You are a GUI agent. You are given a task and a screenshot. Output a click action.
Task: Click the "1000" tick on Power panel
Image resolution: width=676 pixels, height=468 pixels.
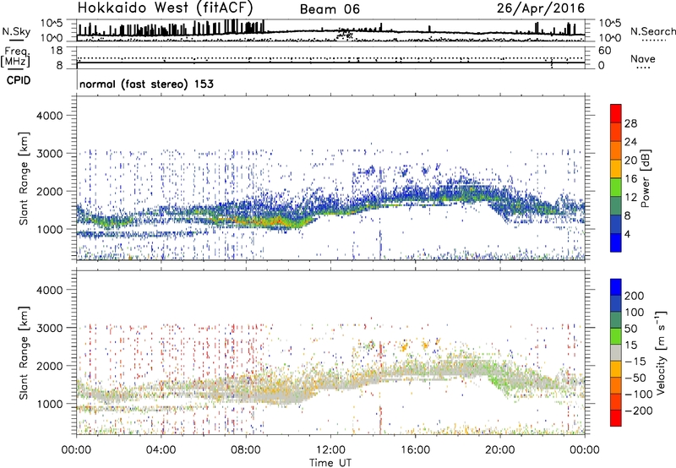pyautogui.click(x=49, y=229)
